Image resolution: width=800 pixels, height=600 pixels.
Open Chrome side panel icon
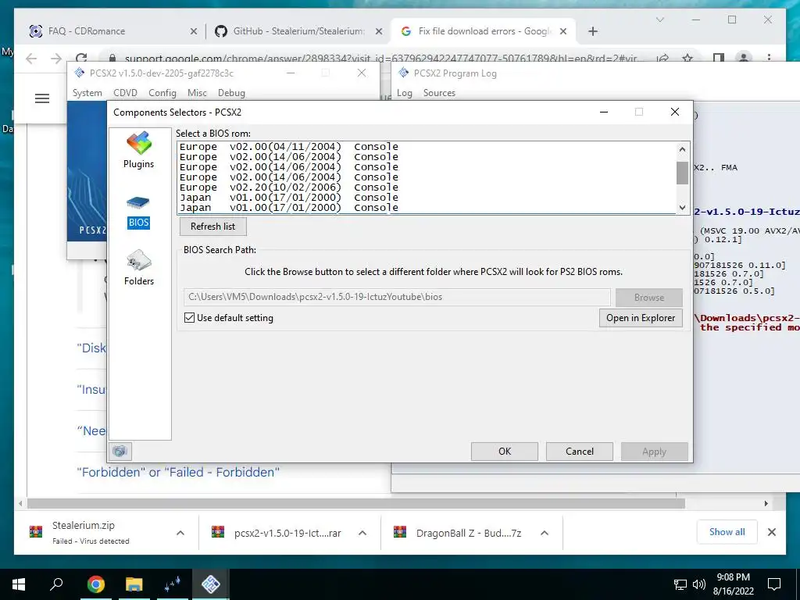[719, 58]
